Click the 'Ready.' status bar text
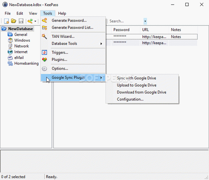Screen dimensions: 209x180 click(x=52, y=177)
